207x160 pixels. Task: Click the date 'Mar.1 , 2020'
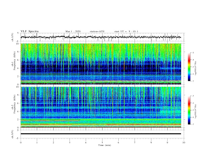(x=73, y=31)
